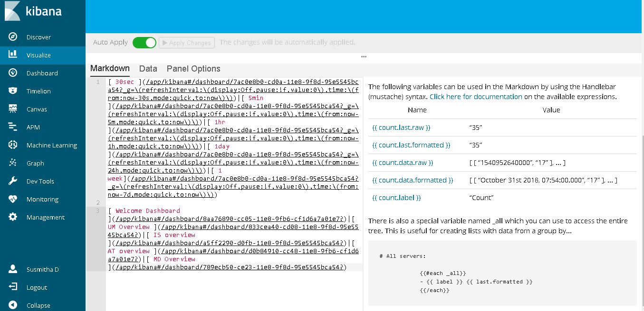Click 'Welcome Dashboard' in the editor
Viewport: 644px width, 311px height.
(x=148, y=210)
